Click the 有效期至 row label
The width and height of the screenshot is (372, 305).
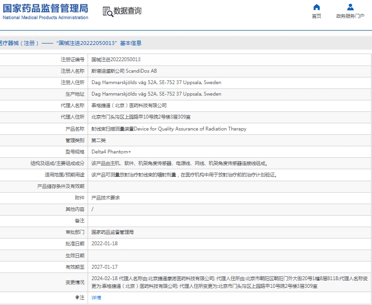(75, 267)
